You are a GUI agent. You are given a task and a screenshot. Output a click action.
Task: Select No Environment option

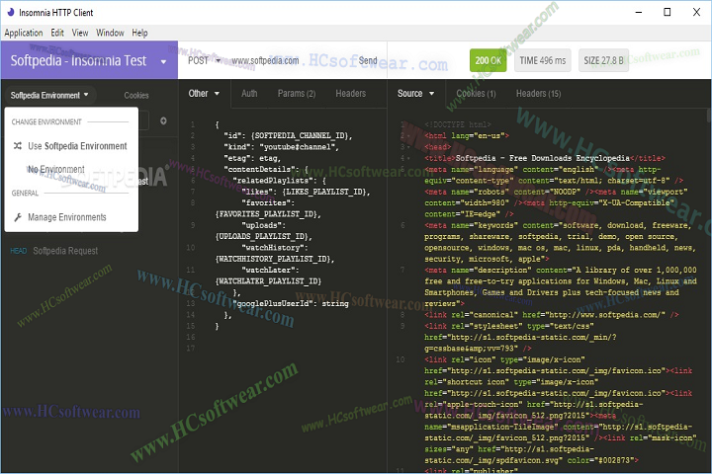pos(56,170)
